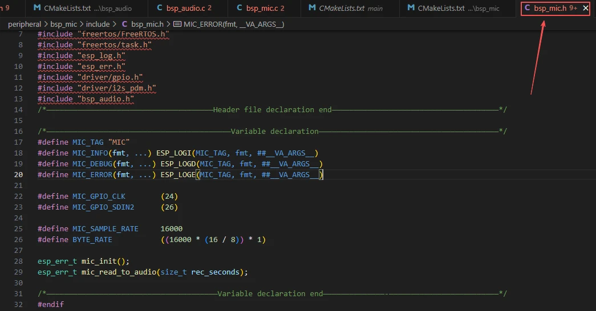Expand the peripheral breadcrumb folder
This screenshot has height=311, width=596.
tap(24, 24)
